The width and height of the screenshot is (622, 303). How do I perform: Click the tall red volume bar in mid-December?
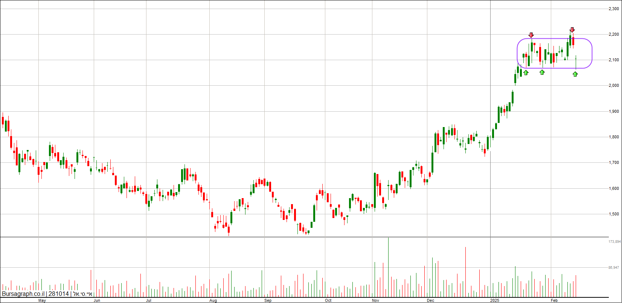tap(465, 271)
